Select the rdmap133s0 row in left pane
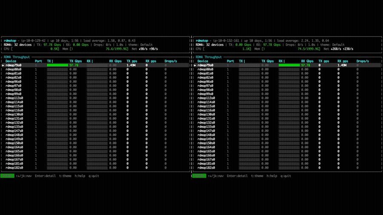Screen dimensions: 383x215 [95, 127]
